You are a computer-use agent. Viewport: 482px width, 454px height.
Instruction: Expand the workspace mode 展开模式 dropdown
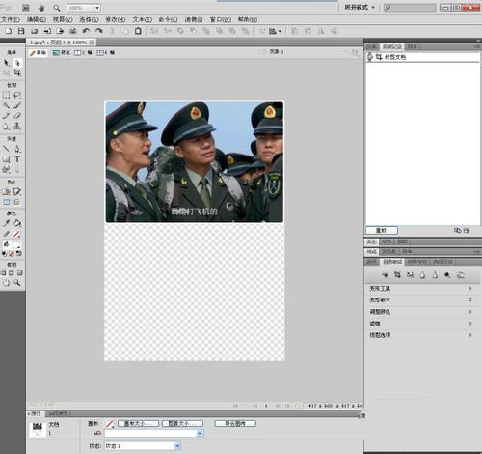(360, 7)
